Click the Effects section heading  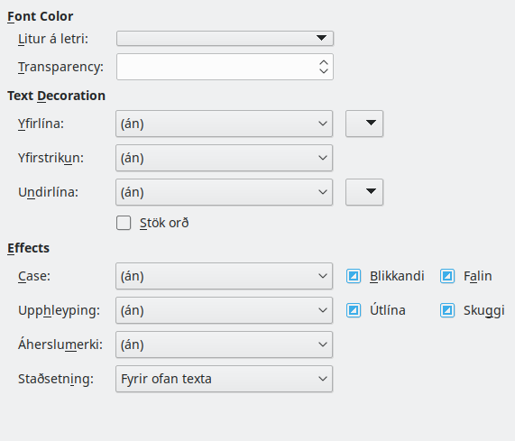[x=28, y=248]
